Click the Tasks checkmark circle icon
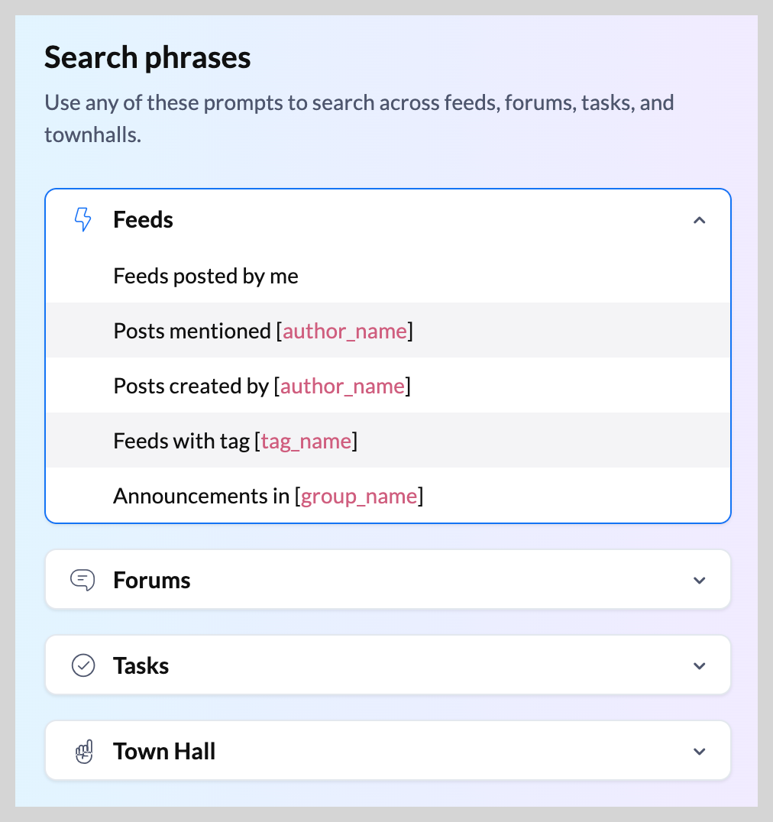Viewport: 773px width, 822px height. [x=82, y=666]
